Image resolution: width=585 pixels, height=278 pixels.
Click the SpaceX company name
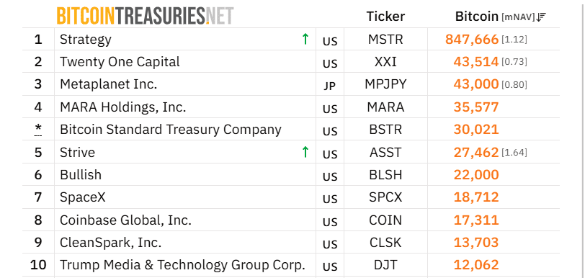tap(83, 197)
